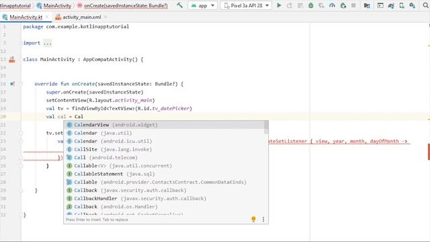Click Attach Debugger to Android Process icon
Viewport: 430px width, 242px height.
click(x=343, y=5)
